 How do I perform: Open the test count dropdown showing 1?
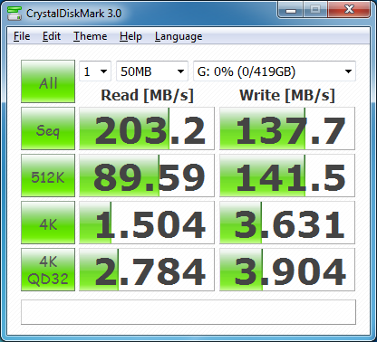95,71
